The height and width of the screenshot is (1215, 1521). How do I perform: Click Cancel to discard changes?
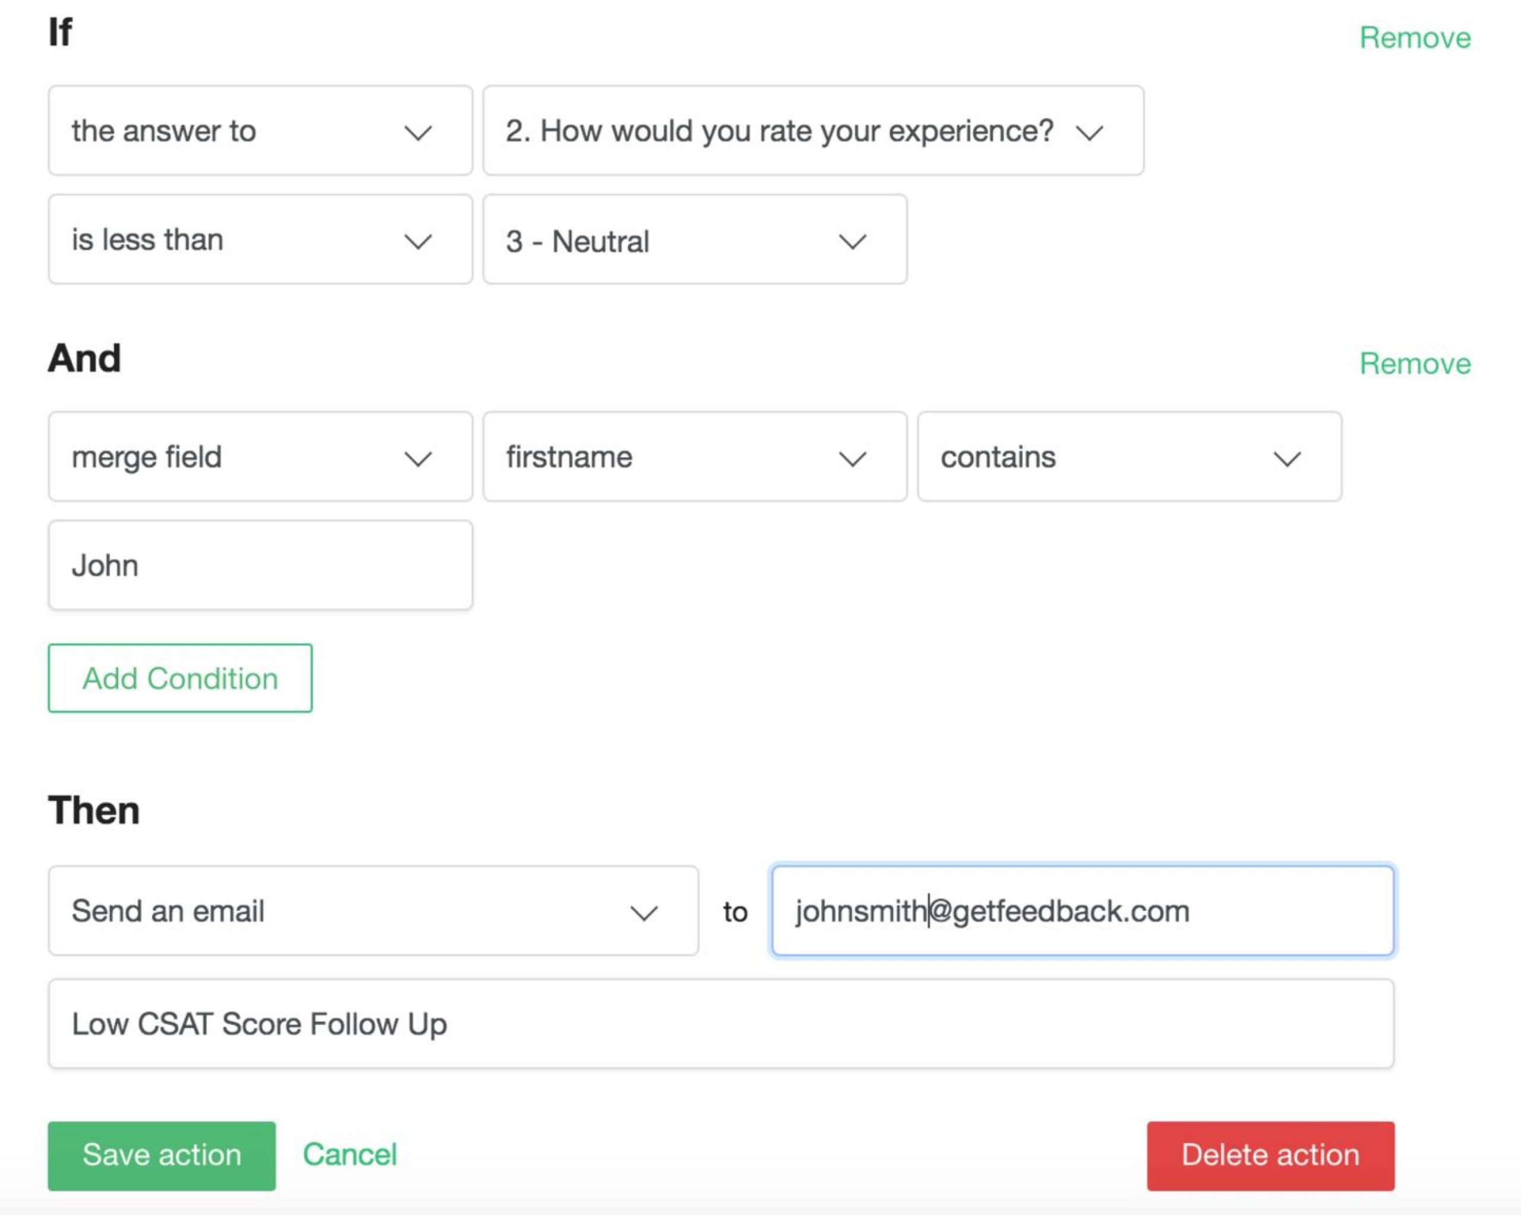pos(350,1155)
